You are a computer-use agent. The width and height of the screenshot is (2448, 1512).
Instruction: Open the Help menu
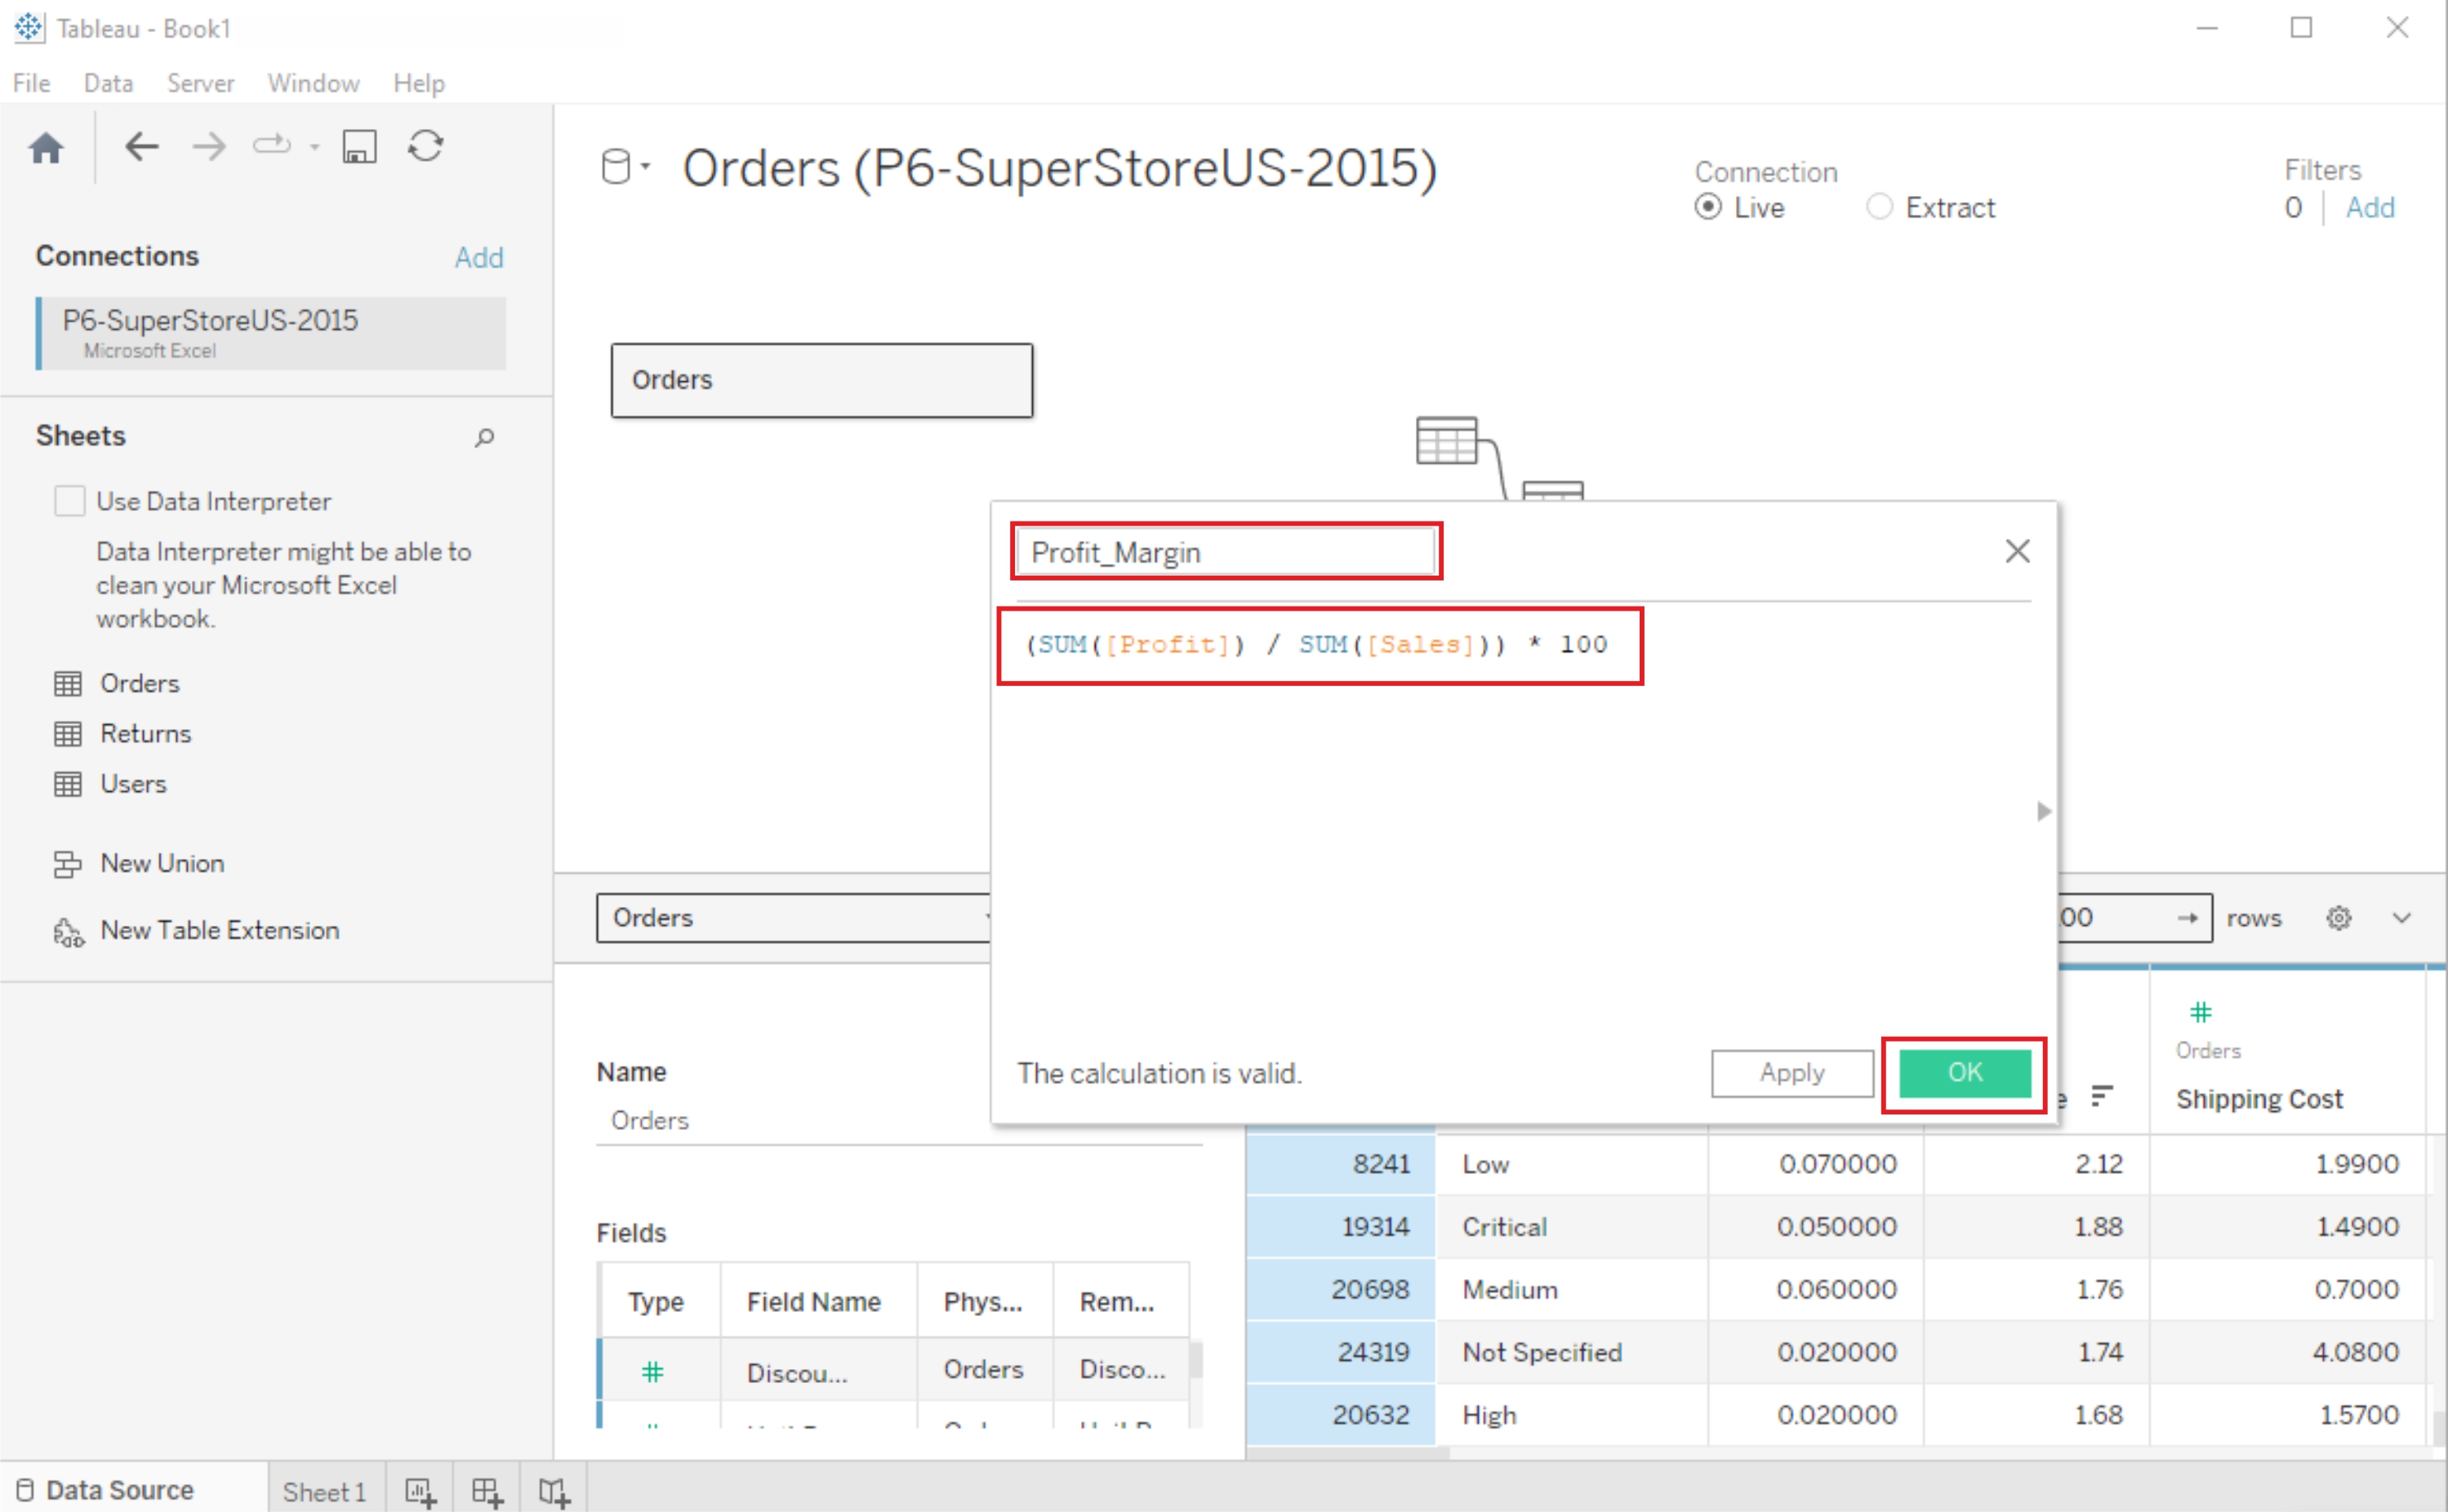coord(418,83)
